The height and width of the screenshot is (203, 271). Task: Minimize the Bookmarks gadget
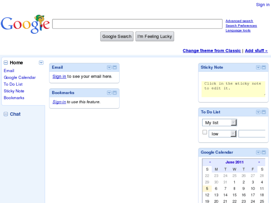[114, 93]
